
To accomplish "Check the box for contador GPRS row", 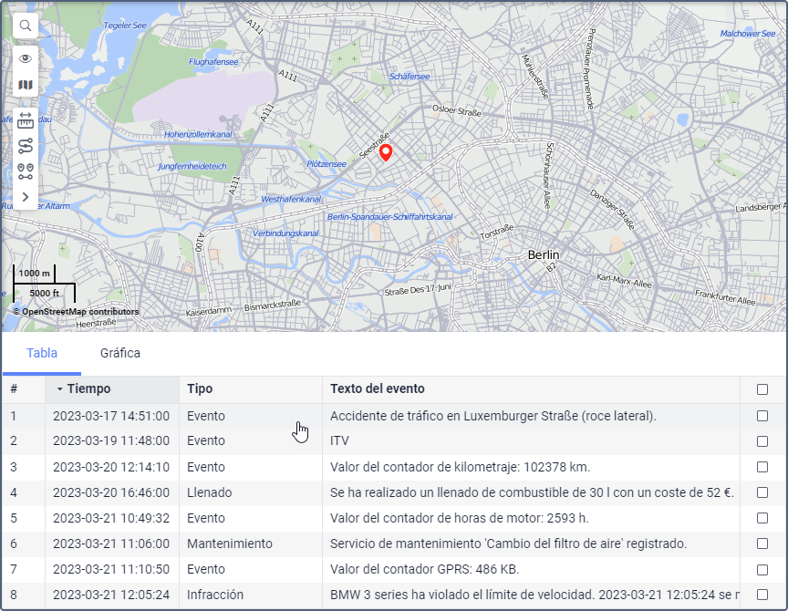I will 762,570.
